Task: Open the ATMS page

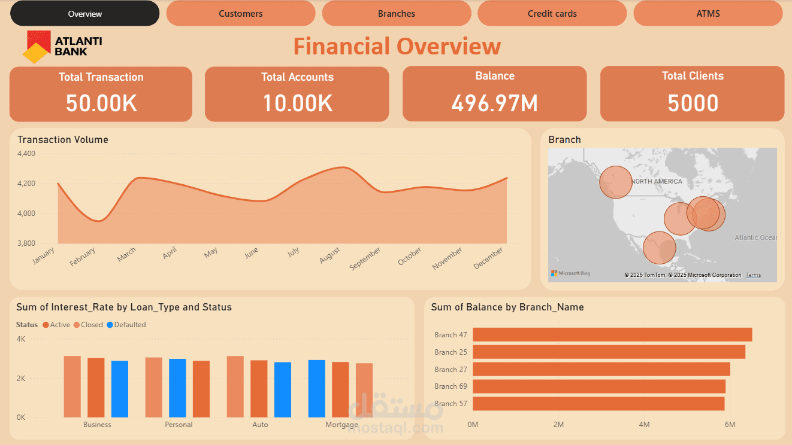Action: [708, 13]
